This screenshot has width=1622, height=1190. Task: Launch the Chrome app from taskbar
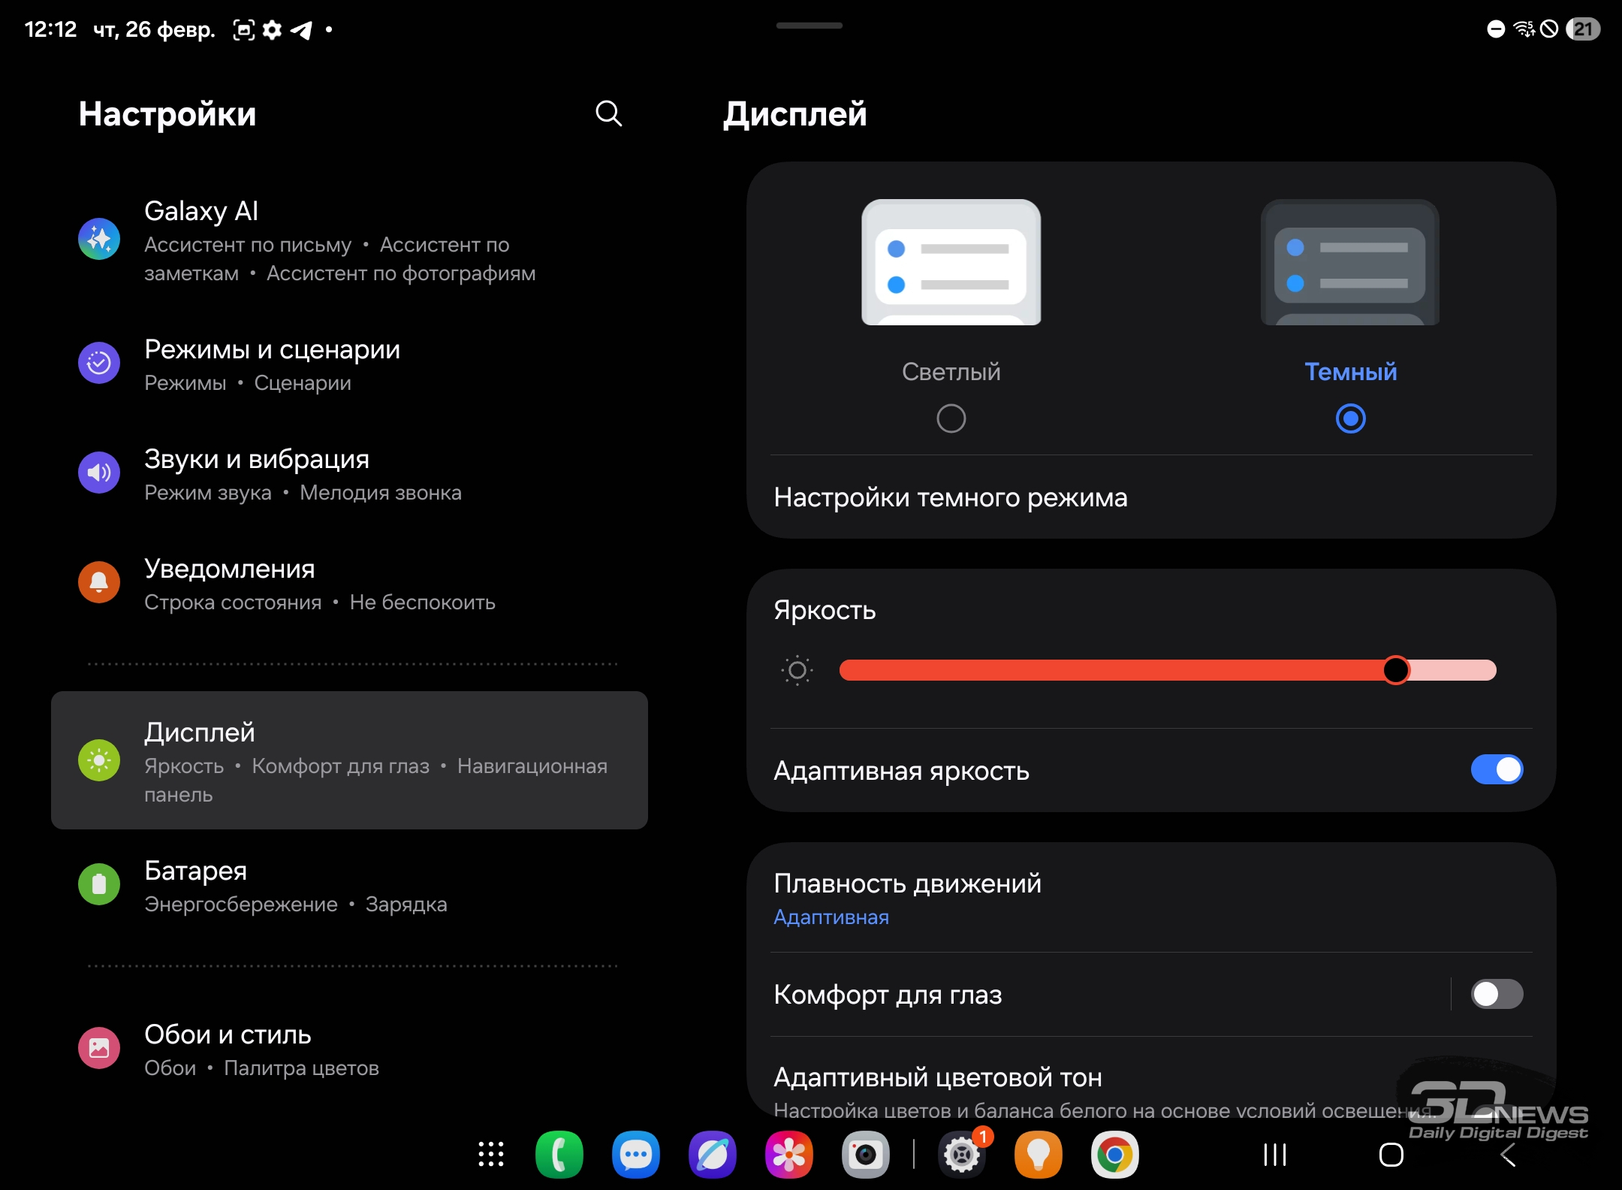click(x=1114, y=1155)
